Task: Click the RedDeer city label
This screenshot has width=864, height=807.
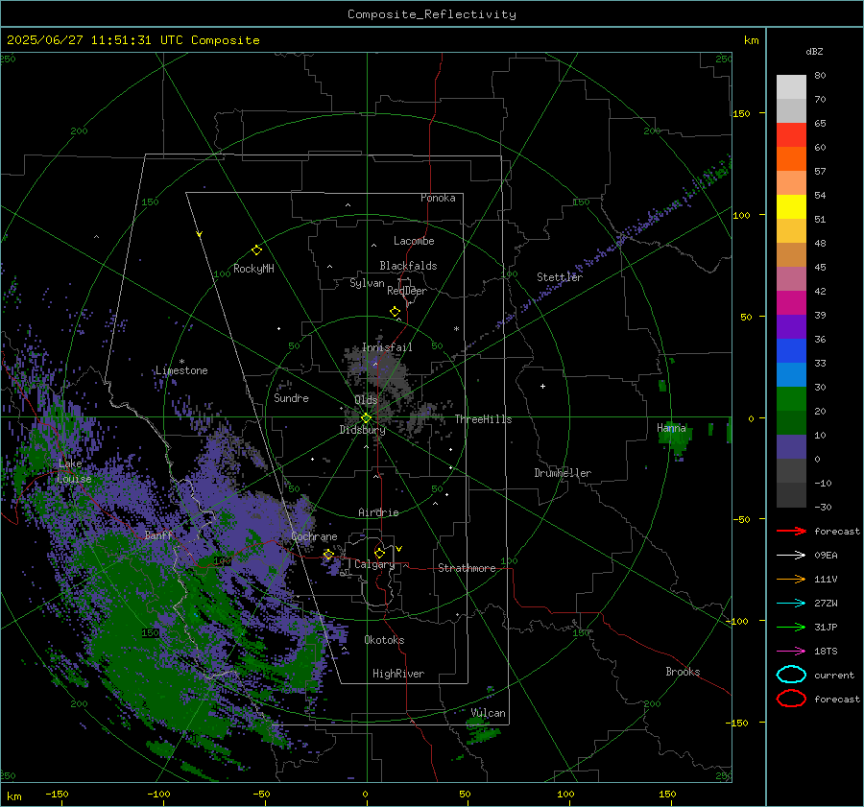Action: (x=407, y=291)
